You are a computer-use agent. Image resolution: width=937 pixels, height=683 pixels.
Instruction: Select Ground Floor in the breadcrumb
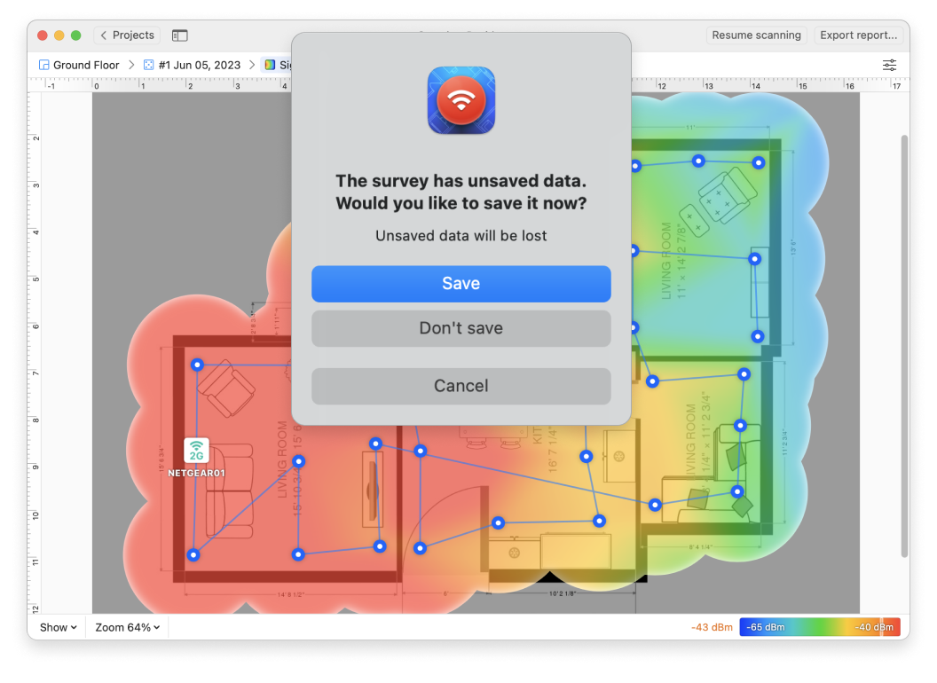(85, 65)
